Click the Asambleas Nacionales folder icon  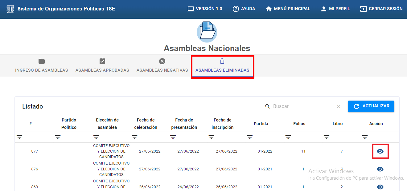click(x=207, y=32)
